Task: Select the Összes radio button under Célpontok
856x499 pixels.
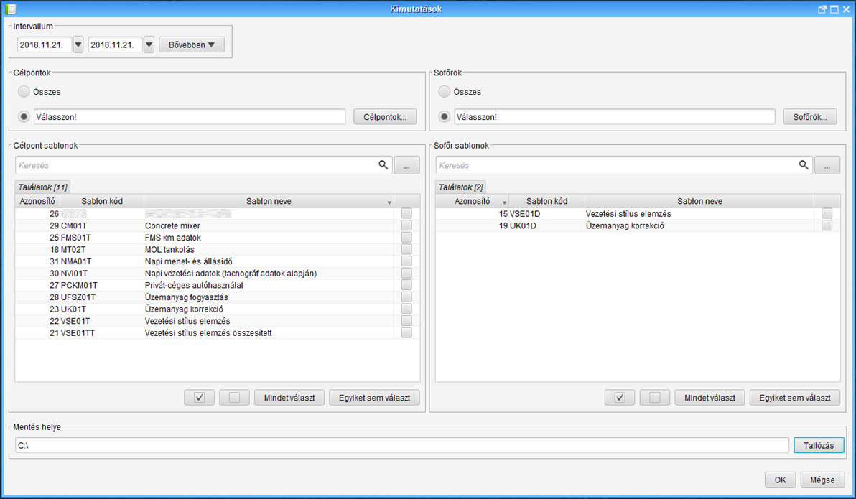Action: (x=24, y=92)
